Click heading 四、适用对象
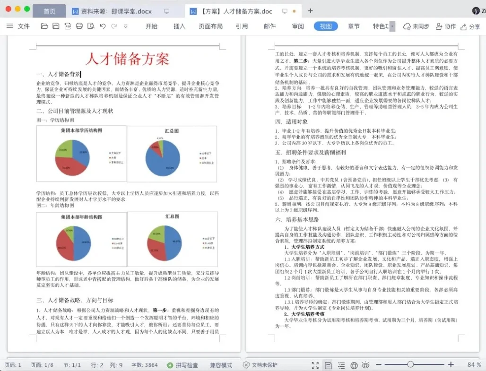The image size is (486, 371). point(291,121)
